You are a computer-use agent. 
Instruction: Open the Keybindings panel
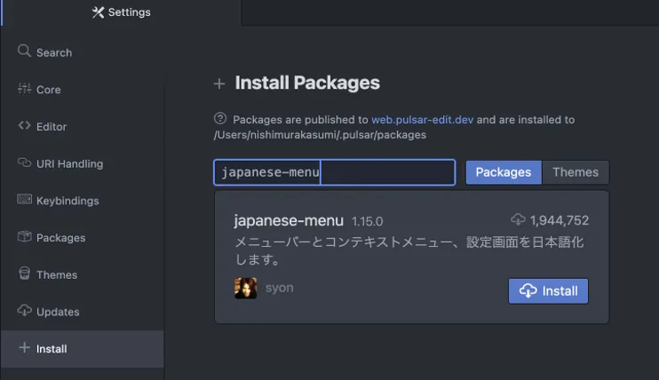(x=83, y=201)
